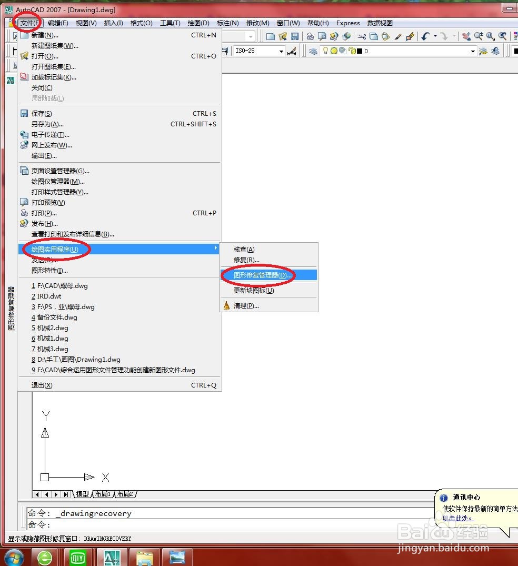518x566 pixels.
Task: Toggle layer 0 freeze sun icon
Action: click(x=334, y=51)
